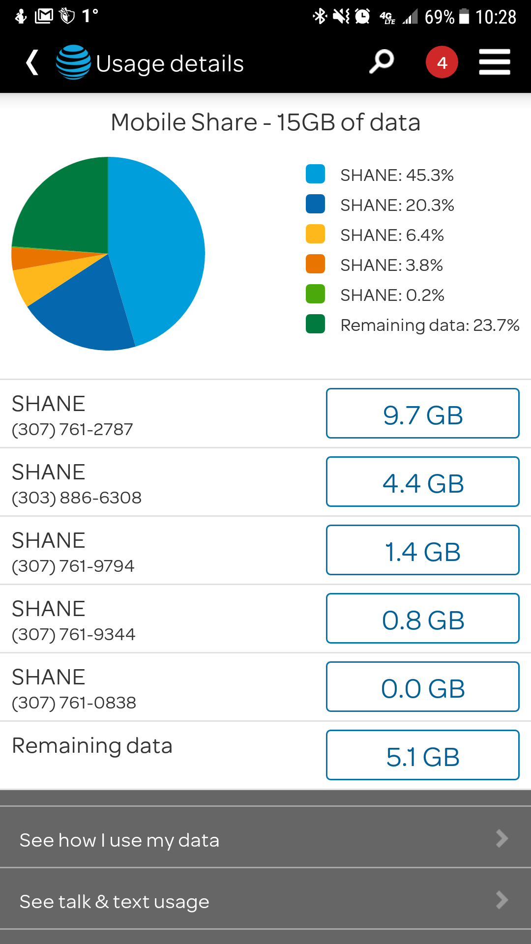The height and width of the screenshot is (944, 531).
Task: Open the red notifications badge
Action: pos(442,62)
